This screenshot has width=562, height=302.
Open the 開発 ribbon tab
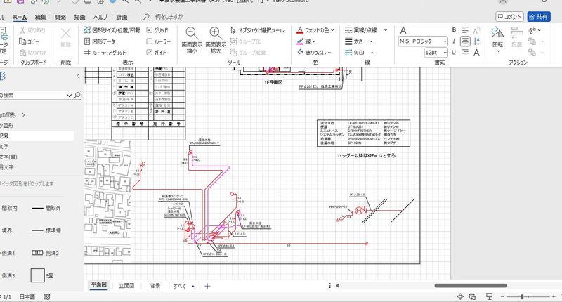60,17
